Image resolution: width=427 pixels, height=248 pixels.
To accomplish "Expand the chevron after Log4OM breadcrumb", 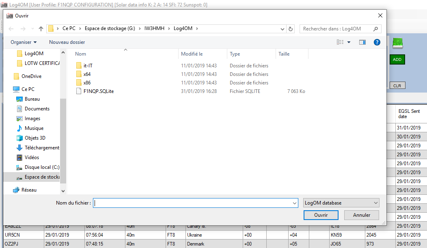I will click(x=197, y=28).
